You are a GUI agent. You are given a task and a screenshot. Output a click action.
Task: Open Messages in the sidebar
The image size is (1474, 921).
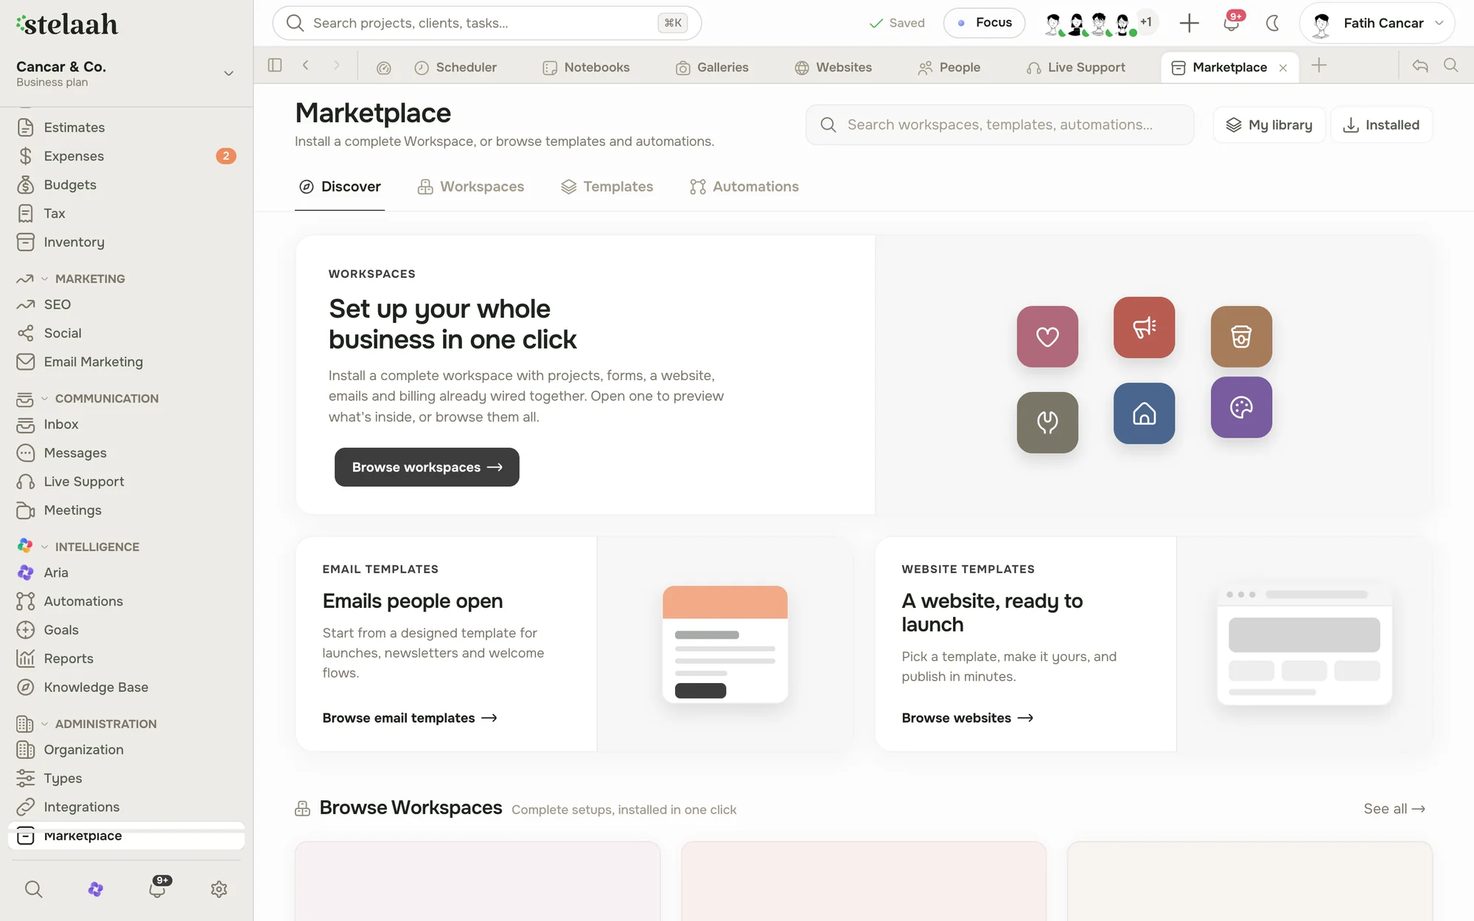126,453
